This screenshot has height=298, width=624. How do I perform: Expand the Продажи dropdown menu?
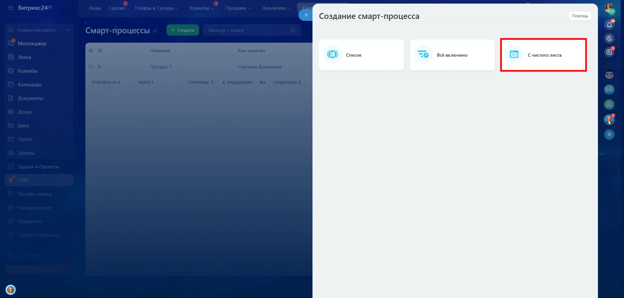point(238,8)
